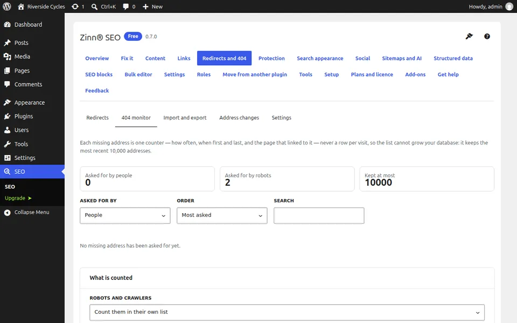Open the Ctrl+K search icon

94,6
